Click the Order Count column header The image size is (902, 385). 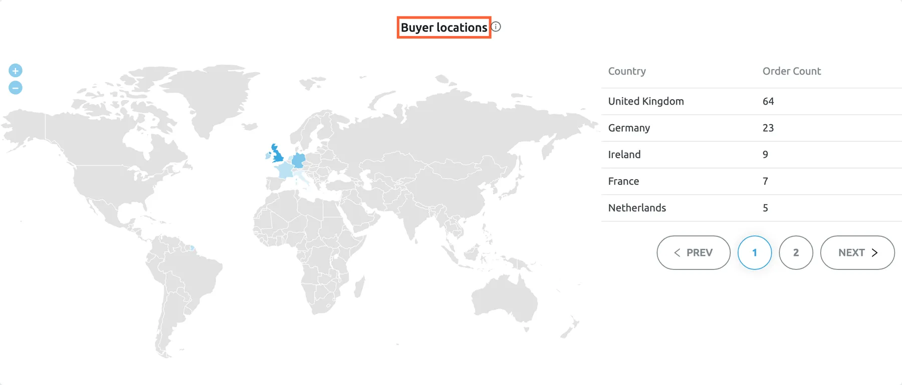point(792,71)
